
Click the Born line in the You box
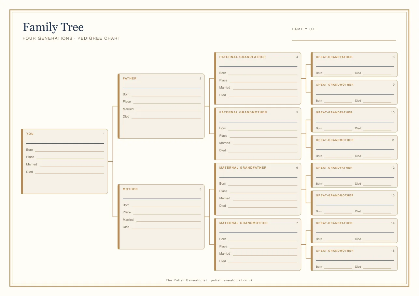[x=70, y=151]
